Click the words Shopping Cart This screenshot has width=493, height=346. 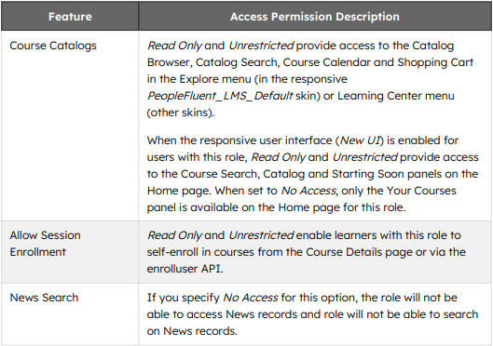[435, 62]
